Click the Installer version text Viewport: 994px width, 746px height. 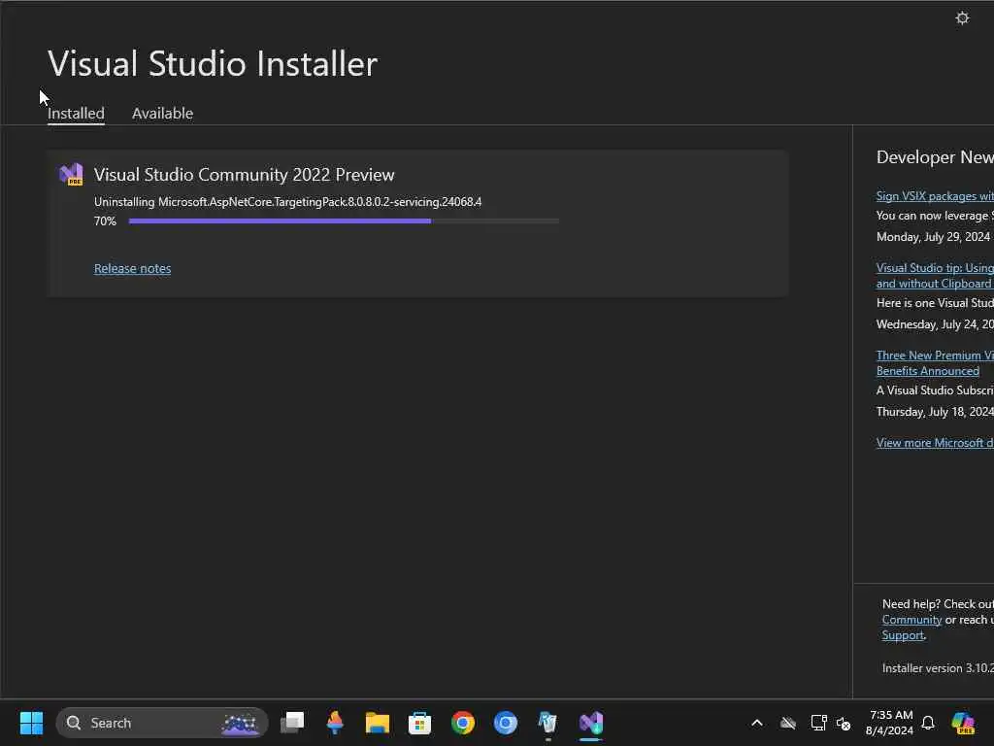[x=938, y=668]
